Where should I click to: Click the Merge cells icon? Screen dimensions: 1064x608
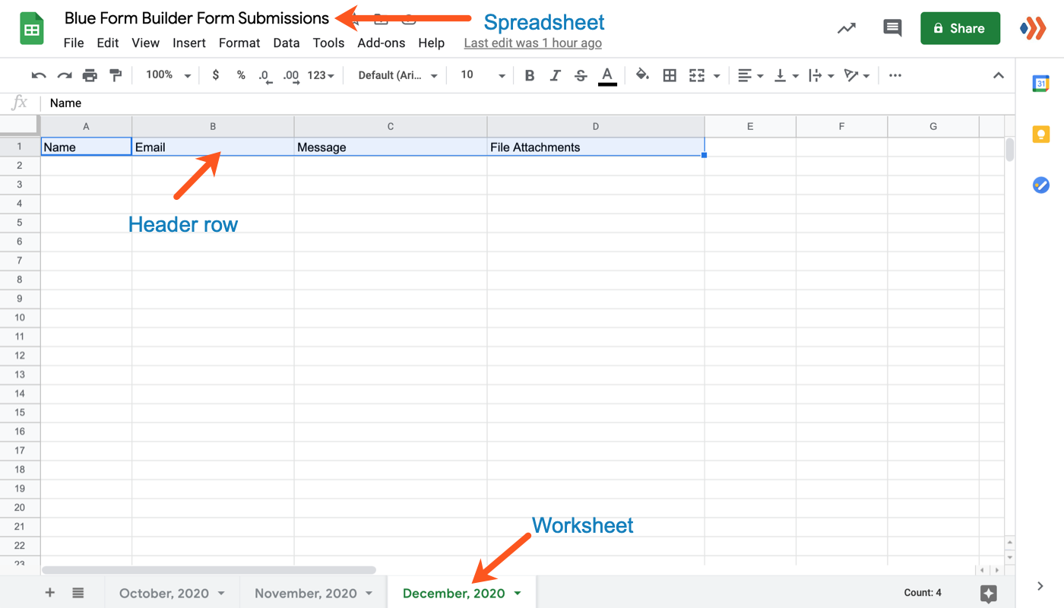[697, 74]
